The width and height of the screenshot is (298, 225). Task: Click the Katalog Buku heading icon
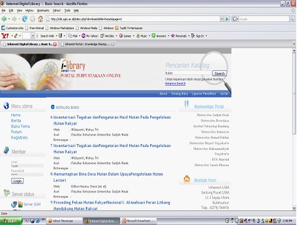pos(52,107)
